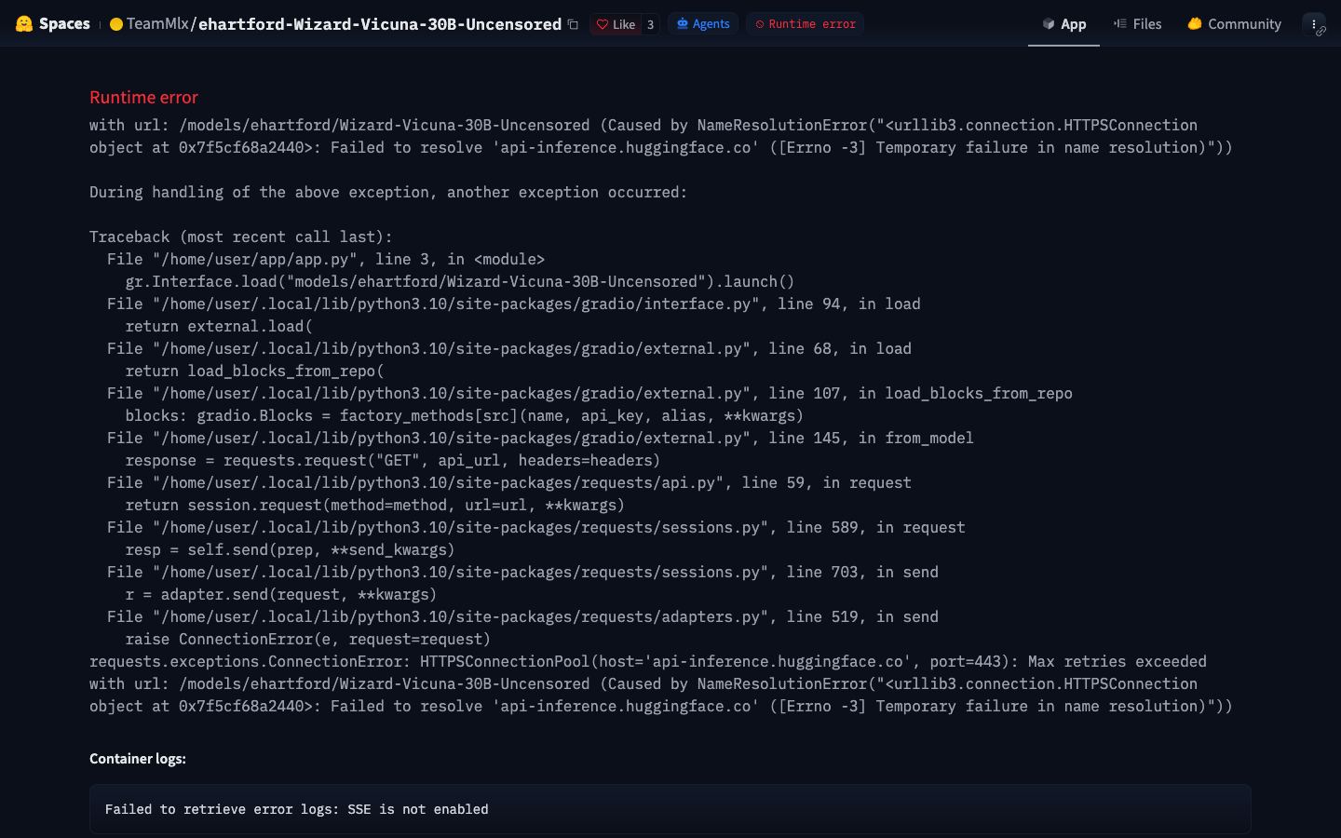Open the Agents button
The height and width of the screenshot is (838, 1341).
coord(703,24)
